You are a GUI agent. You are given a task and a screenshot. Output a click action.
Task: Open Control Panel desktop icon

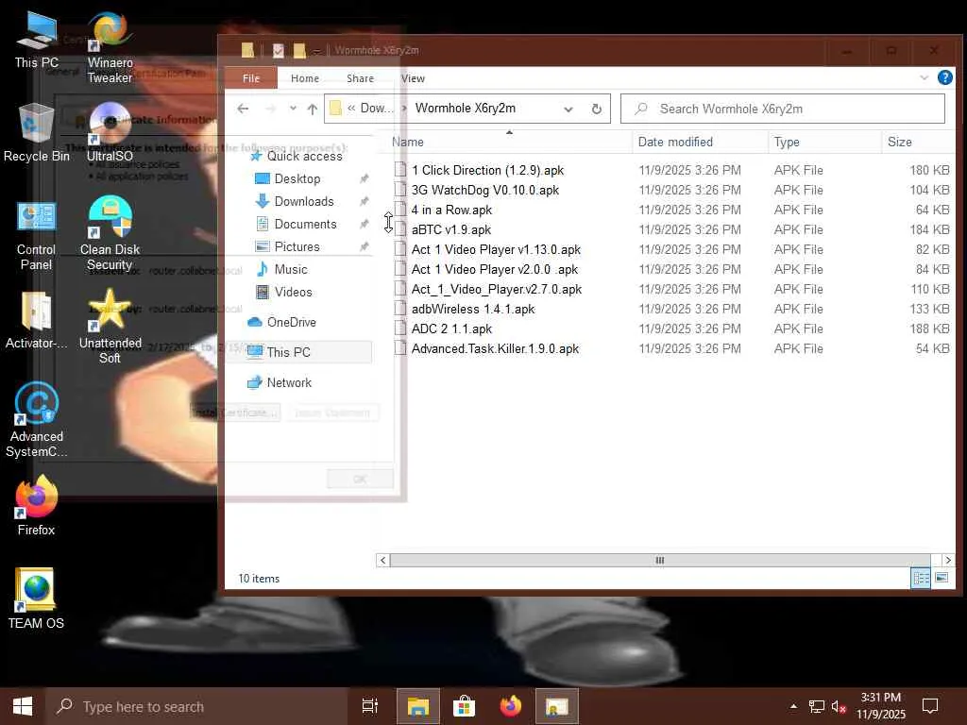pyautogui.click(x=37, y=236)
